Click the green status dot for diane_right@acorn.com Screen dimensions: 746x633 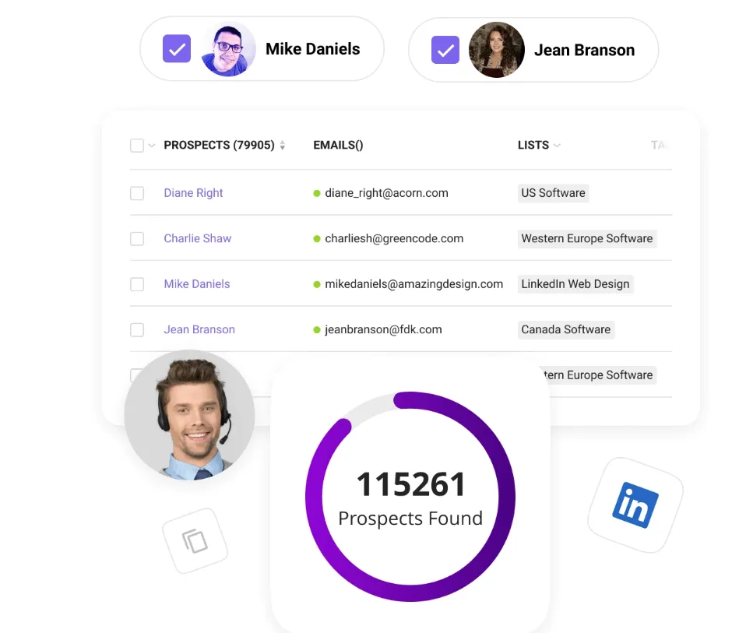click(317, 193)
